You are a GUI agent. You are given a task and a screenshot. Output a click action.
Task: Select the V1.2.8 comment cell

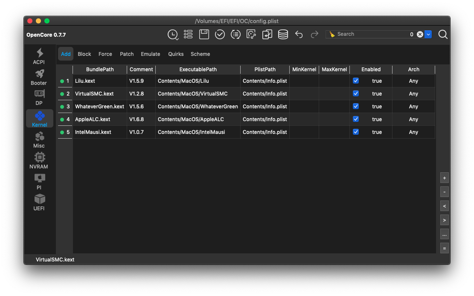141,94
